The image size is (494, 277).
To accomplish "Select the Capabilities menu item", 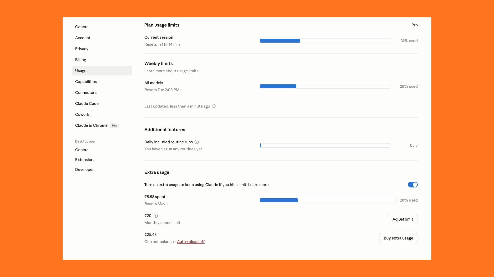I will click(x=86, y=82).
